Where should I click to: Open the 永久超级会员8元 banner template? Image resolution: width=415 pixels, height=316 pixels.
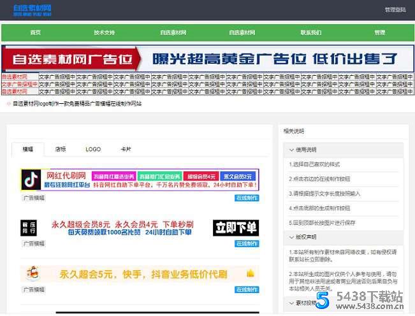point(140,228)
